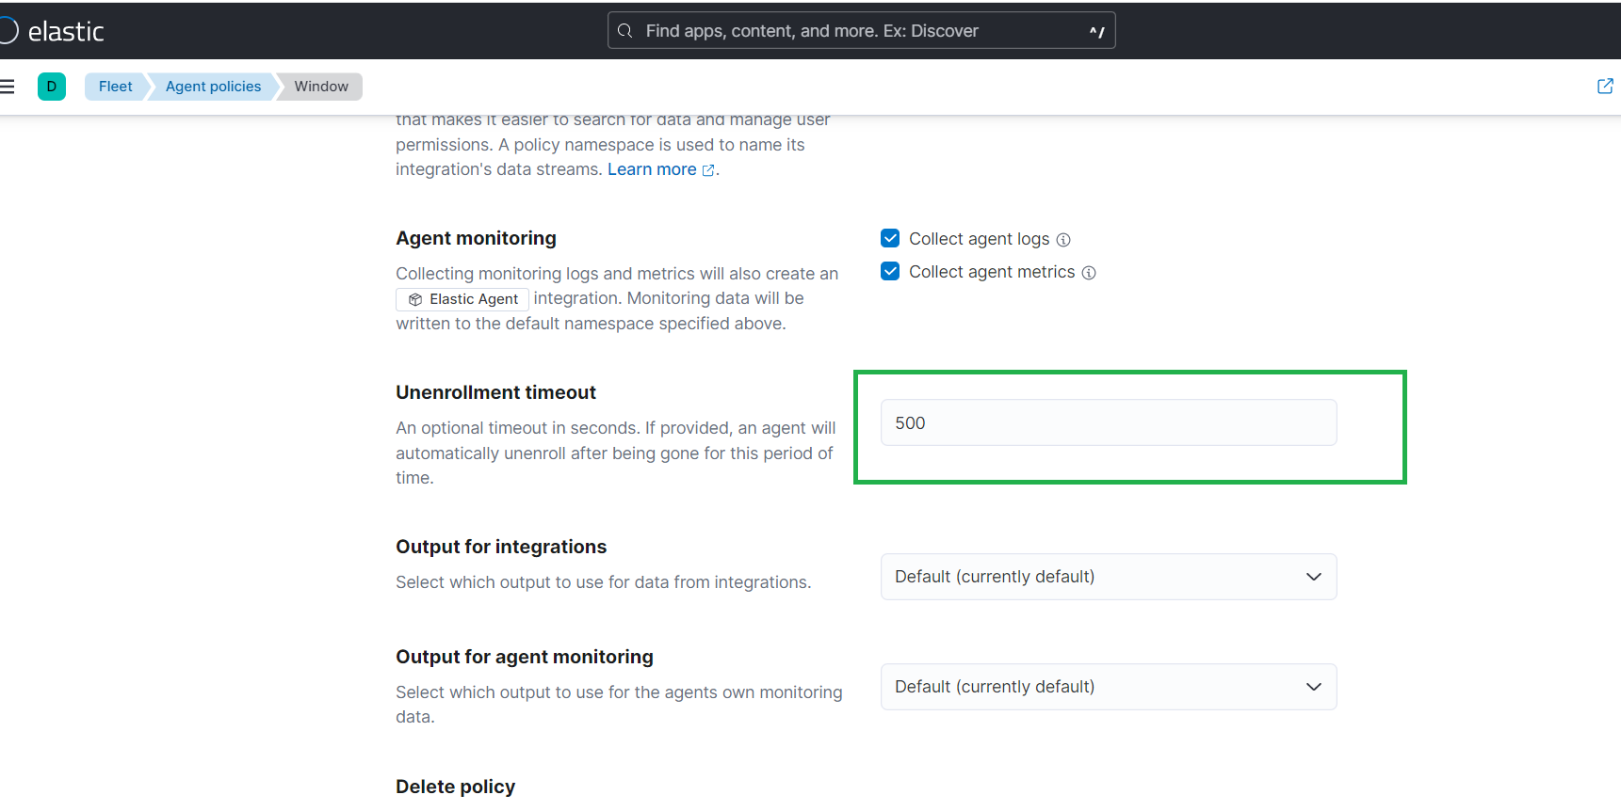
Task: Uncheck Collect agent metrics checkbox
Action: coord(890,271)
